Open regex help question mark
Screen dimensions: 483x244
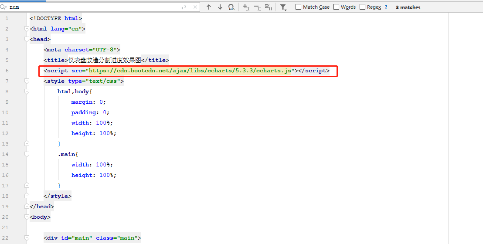tap(386, 7)
